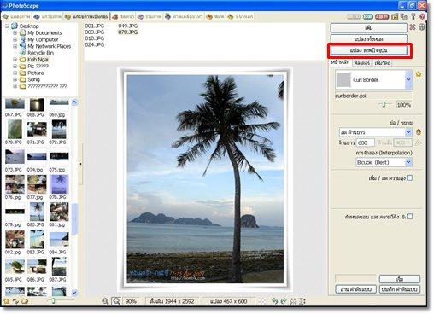Click thumbnail list scroll up arrow
434x314 pixels.
coord(74,102)
